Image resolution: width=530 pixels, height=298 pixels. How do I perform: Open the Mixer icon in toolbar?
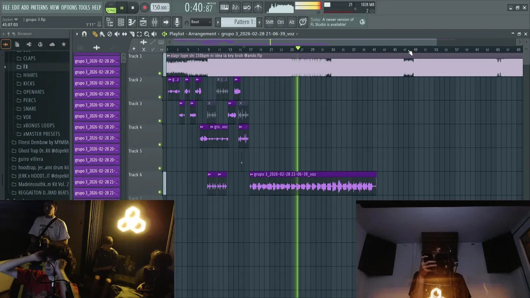(154, 22)
